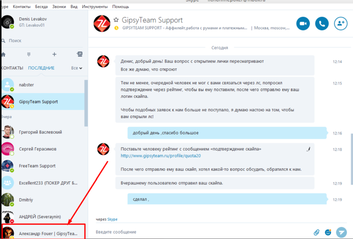Click the Введите сообщение message box

coord(203,232)
